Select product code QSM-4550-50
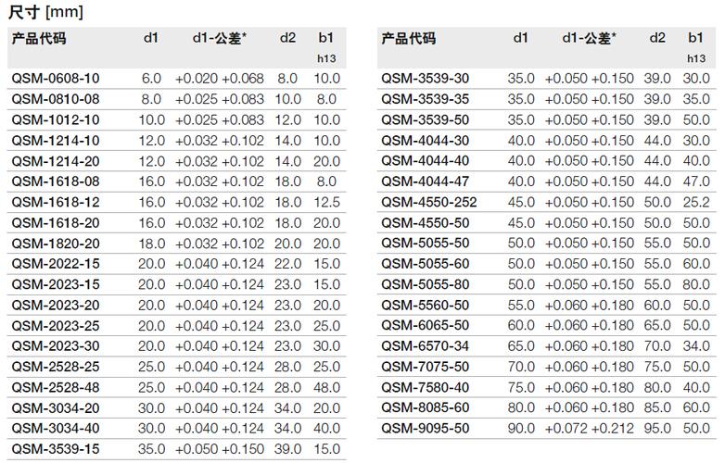Viewport: 725px width, 463px height. (x=426, y=223)
